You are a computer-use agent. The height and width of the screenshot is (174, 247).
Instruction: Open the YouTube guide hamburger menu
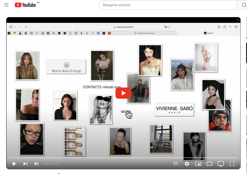(x=6, y=5)
